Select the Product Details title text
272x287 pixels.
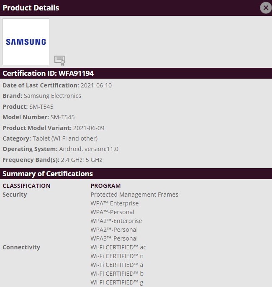click(x=31, y=8)
